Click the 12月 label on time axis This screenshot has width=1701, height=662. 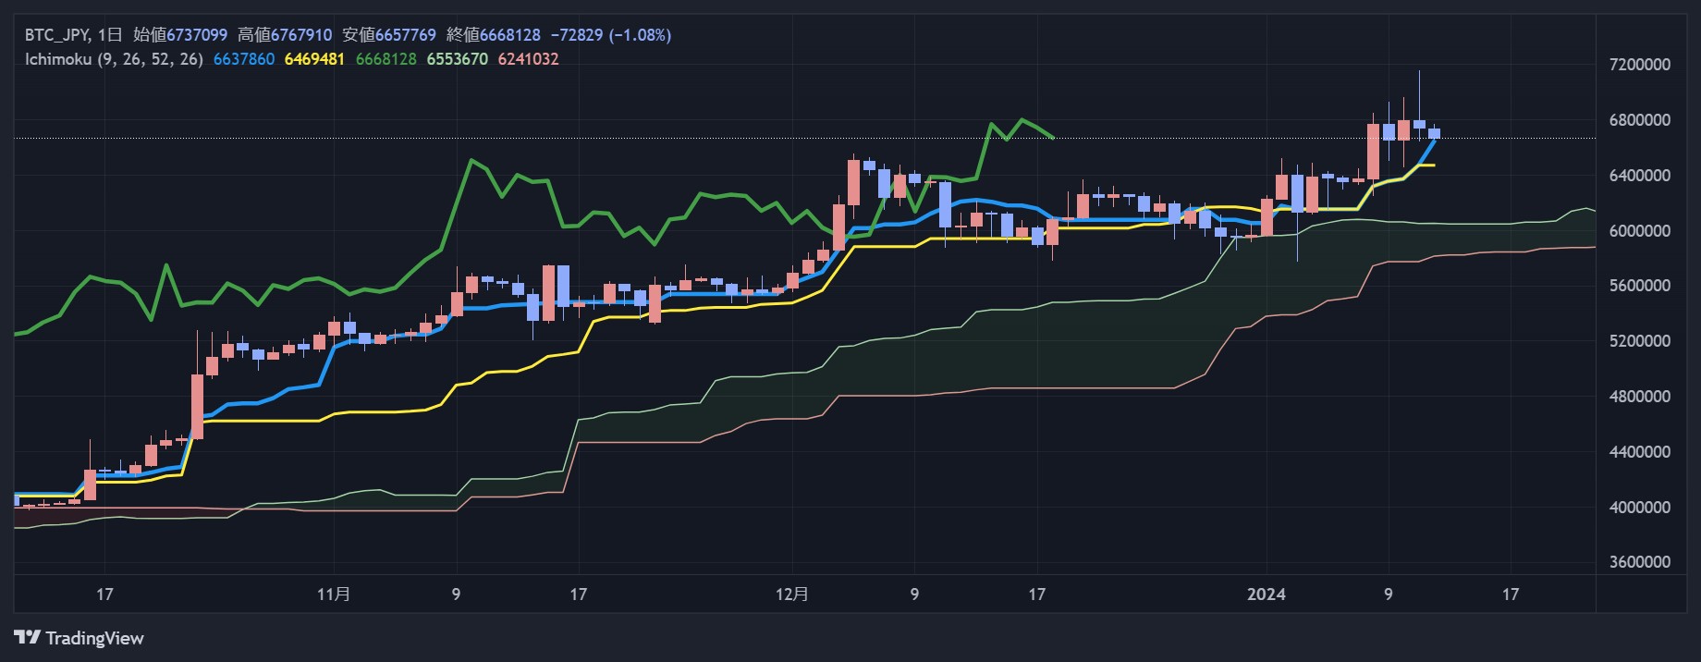[x=792, y=595]
